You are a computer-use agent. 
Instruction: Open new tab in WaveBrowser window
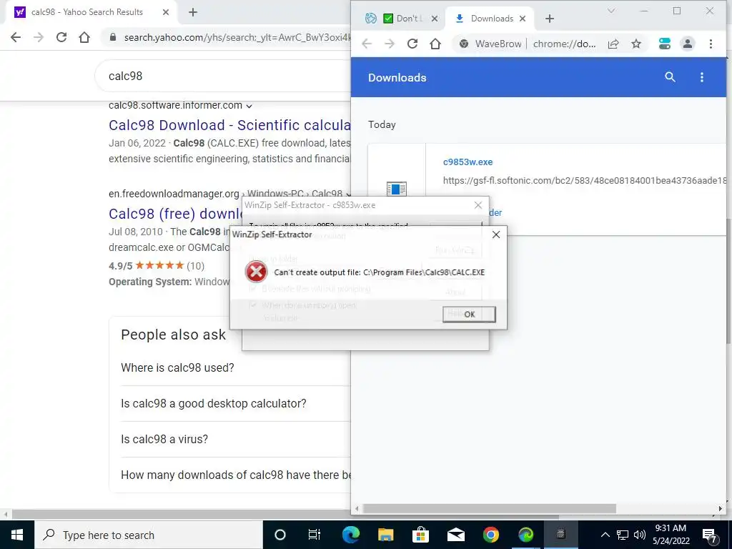[x=550, y=18]
